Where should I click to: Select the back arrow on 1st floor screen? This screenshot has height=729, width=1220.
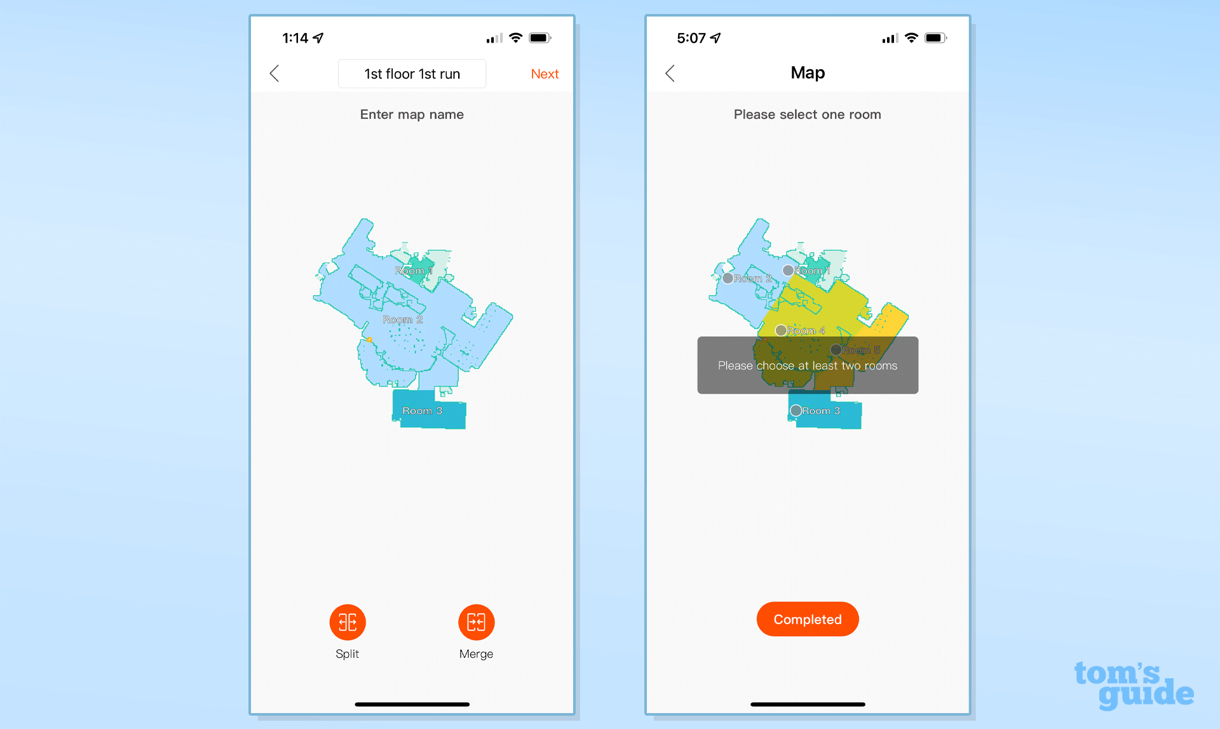278,74
